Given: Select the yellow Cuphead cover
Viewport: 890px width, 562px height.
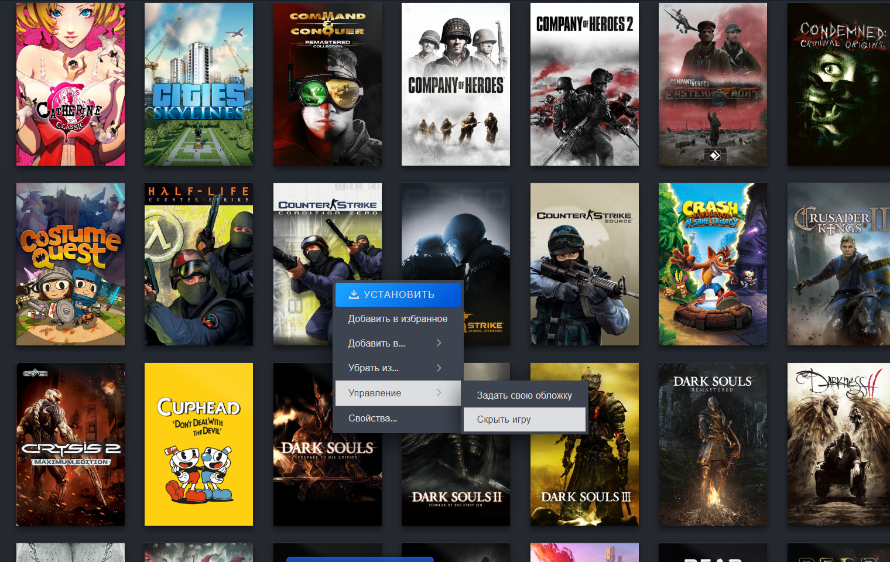Looking at the screenshot, I should pos(198,444).
